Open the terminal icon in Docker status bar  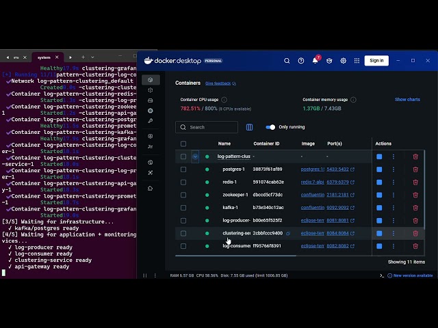382,275
